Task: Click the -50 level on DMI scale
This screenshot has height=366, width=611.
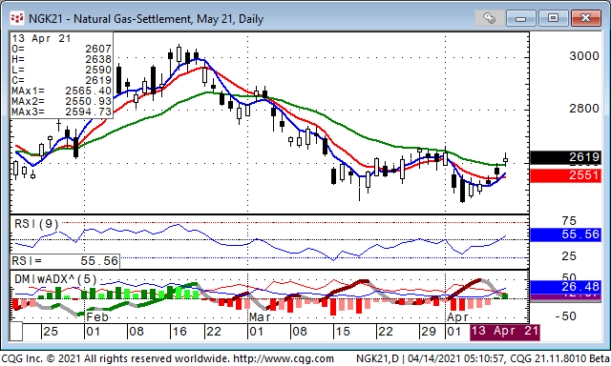Action: pos(566,316)
